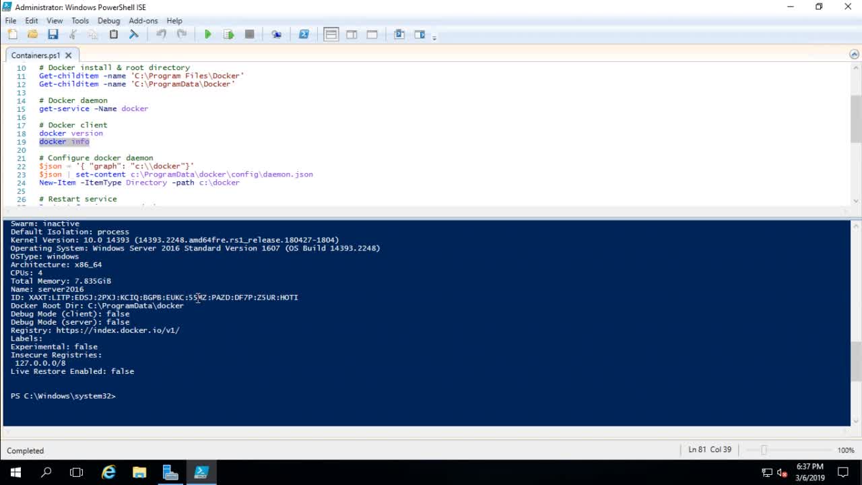Open a script with the folder icon
862x485 pixels.
32,34
